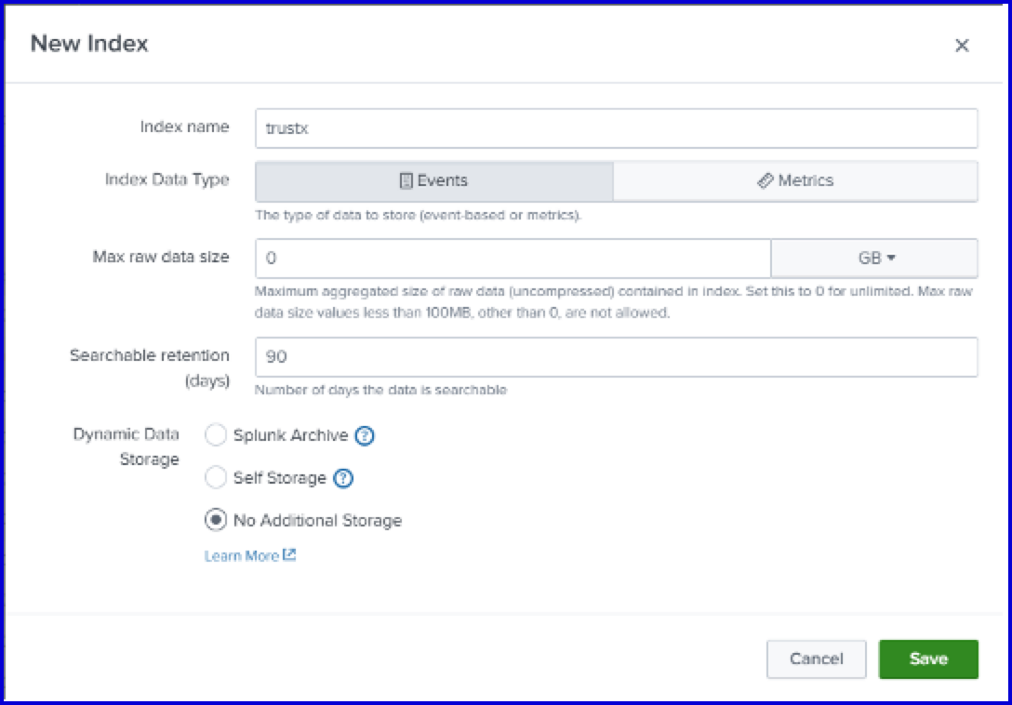Click the GB dropdown caret arrow
Screen dimensions: 1012x705
pyautogui.click(x=891, y=258)
